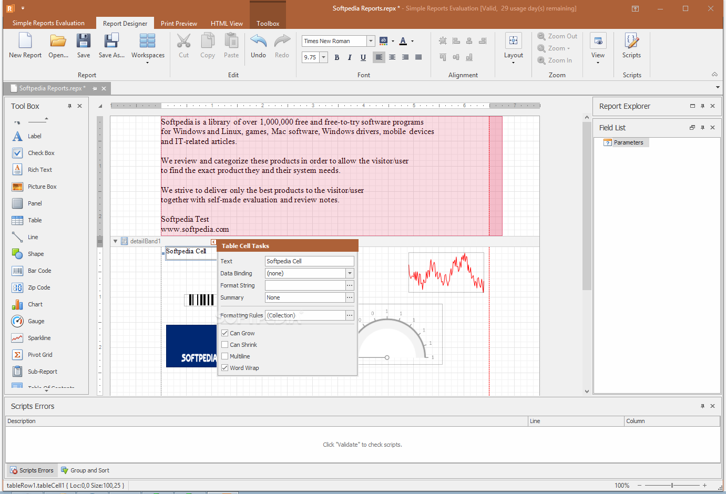The height and width of the screenshot is (494, 726).
Task: Toggle align text left
Action: click(379, 57)
